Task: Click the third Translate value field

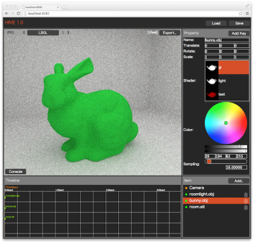Action: click(x=241, y=46)
